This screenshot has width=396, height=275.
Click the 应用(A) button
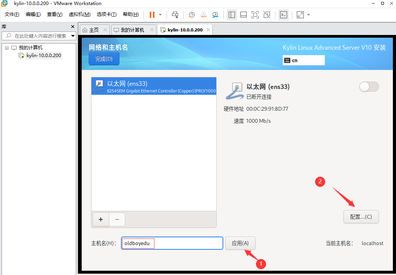[240, 243]
